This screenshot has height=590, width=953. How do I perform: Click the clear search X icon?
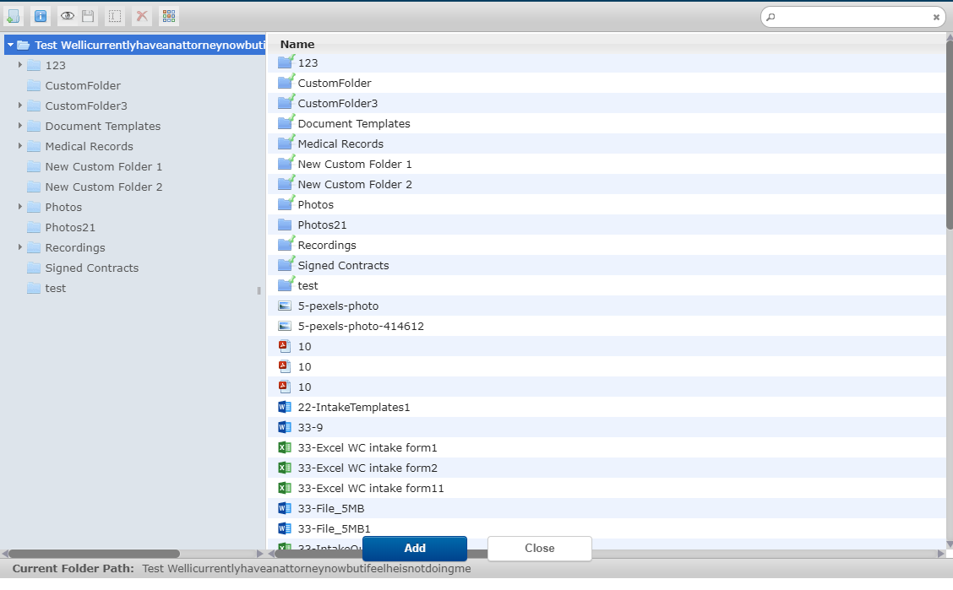click(936, 16)
